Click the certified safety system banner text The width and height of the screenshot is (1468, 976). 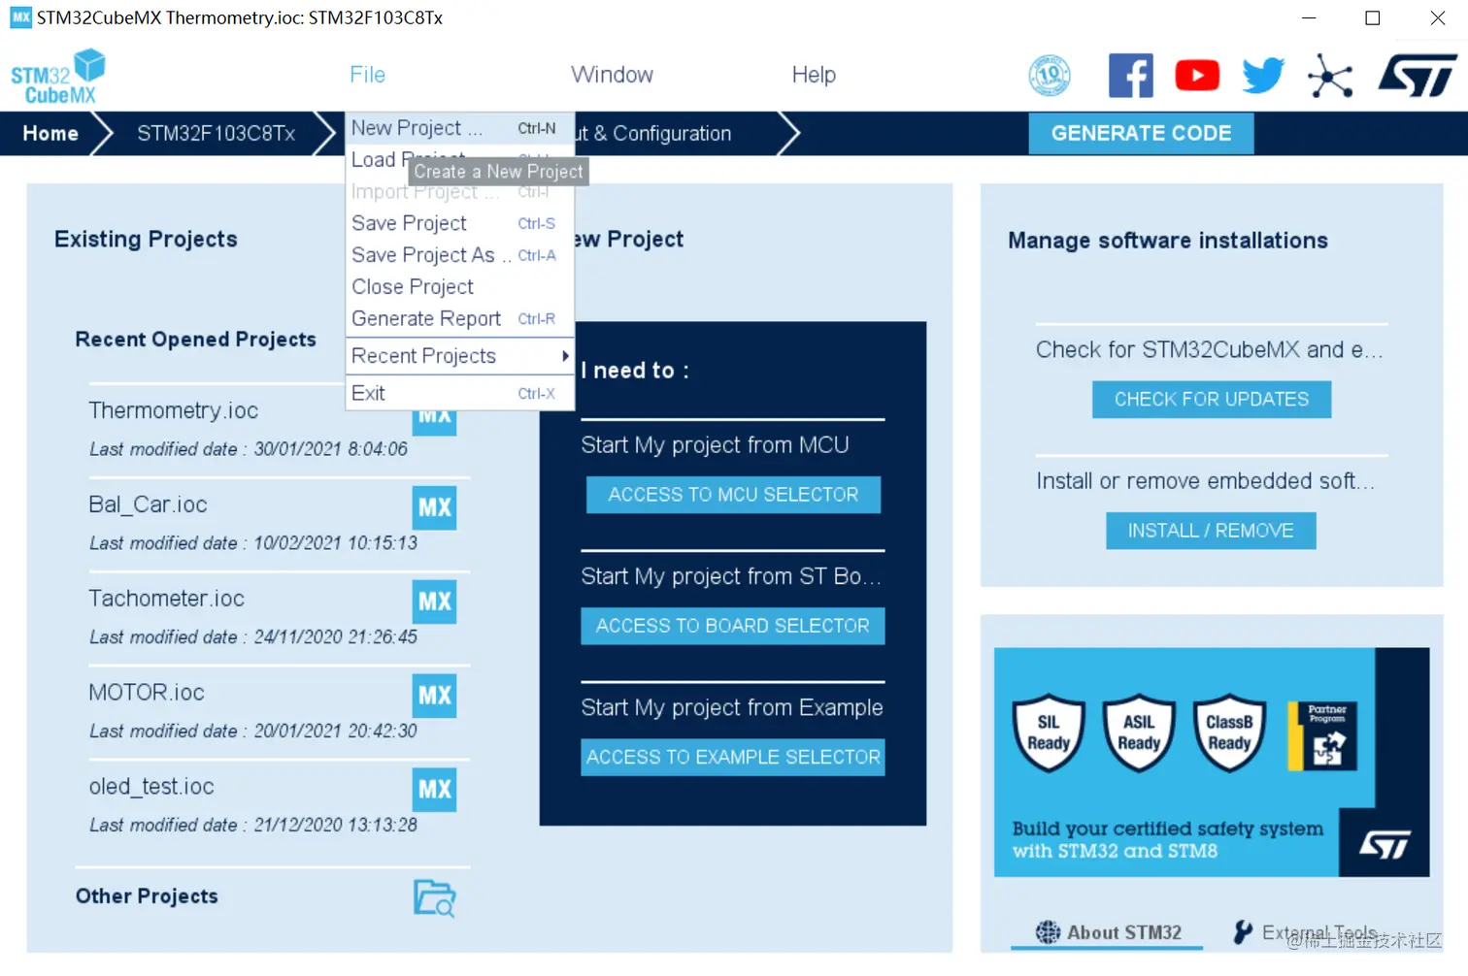pos(1167,839)
